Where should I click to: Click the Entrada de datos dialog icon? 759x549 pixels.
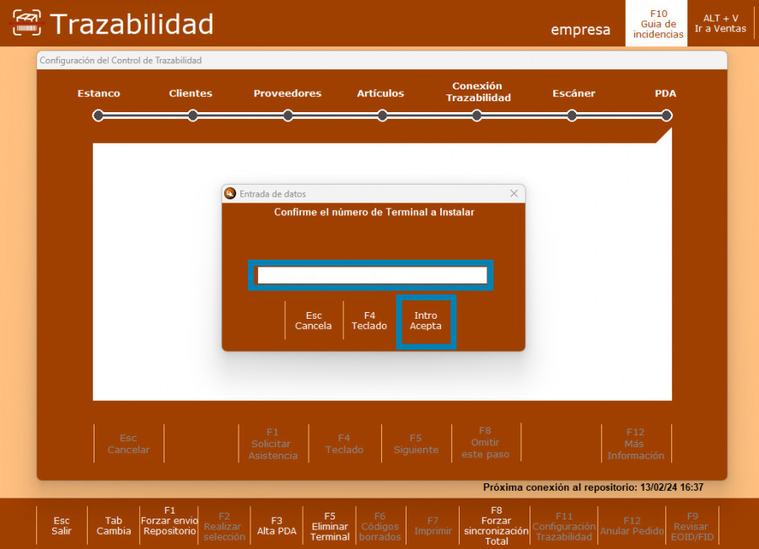pos(230,193)
